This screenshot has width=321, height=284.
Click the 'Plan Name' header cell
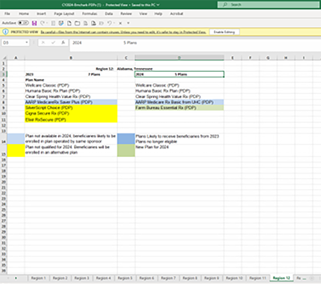[71, 80]
